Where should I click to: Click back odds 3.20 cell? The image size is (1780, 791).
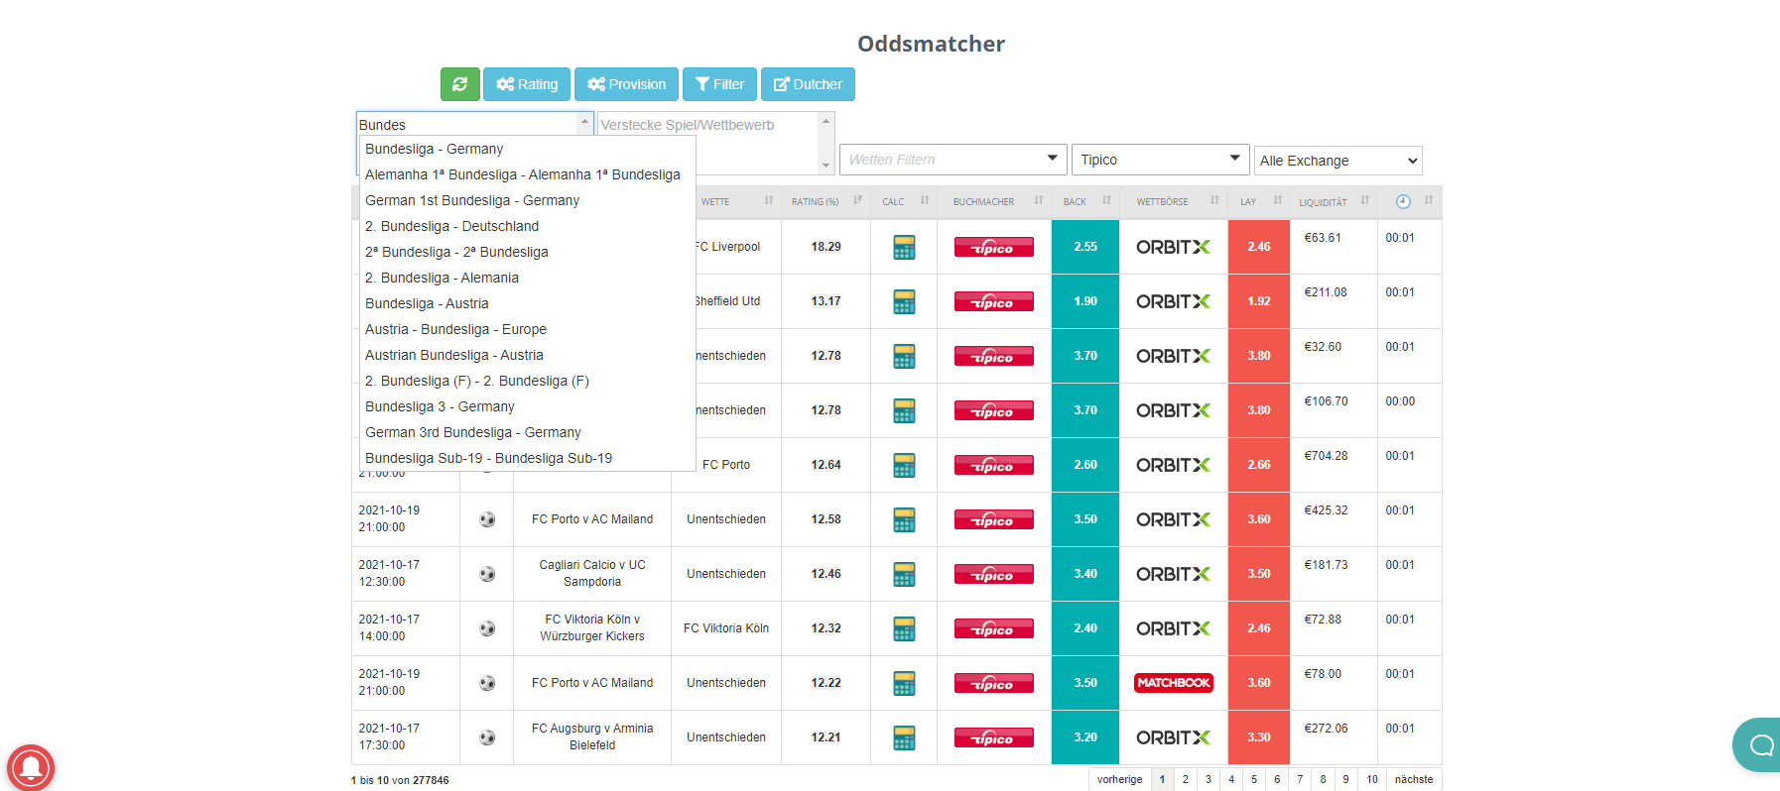pos(1085,737)
